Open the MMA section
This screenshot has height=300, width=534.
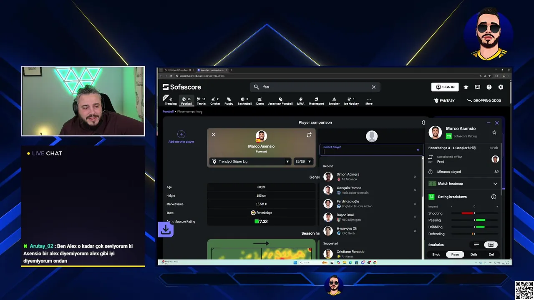300,101
